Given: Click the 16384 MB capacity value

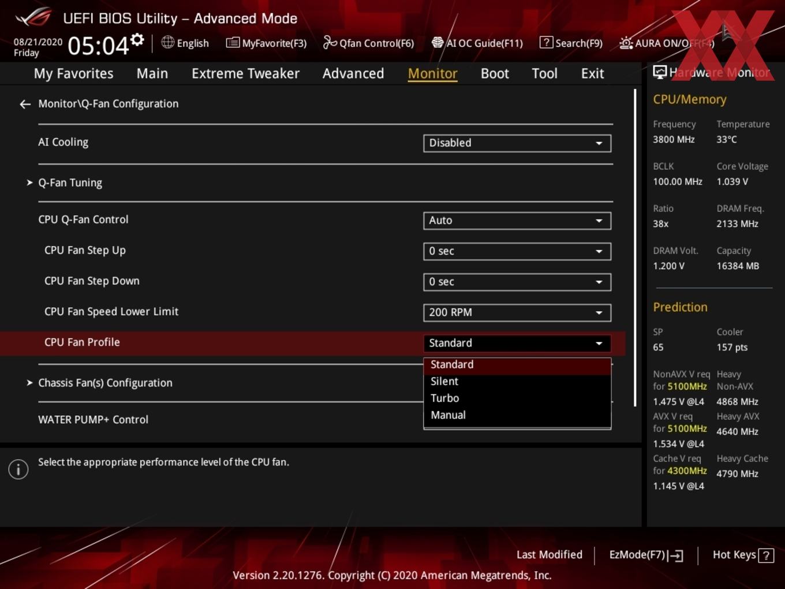Looking at the screenshot, I should coord(738,266).
